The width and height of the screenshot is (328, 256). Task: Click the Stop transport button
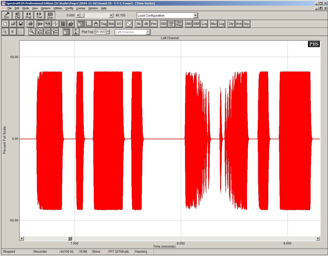(x=50, y=15)
